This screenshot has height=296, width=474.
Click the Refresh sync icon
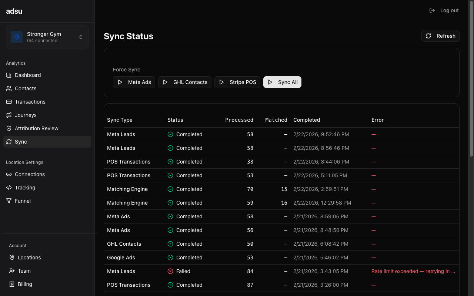pyautogui.click(x=428, y=36)
